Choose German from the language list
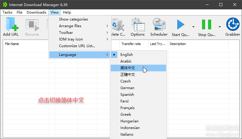Image resolution: width=242 pixels, height=139 pixels. [139, 88]
